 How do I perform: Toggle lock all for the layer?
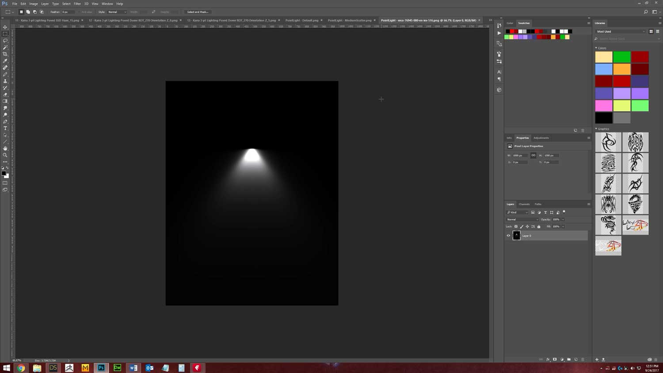pyautogui.click(x=539, y=227)
